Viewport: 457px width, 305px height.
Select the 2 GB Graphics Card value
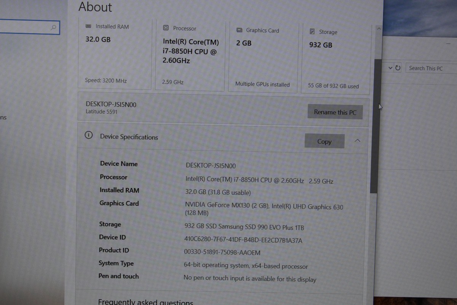tap(244, 43)
